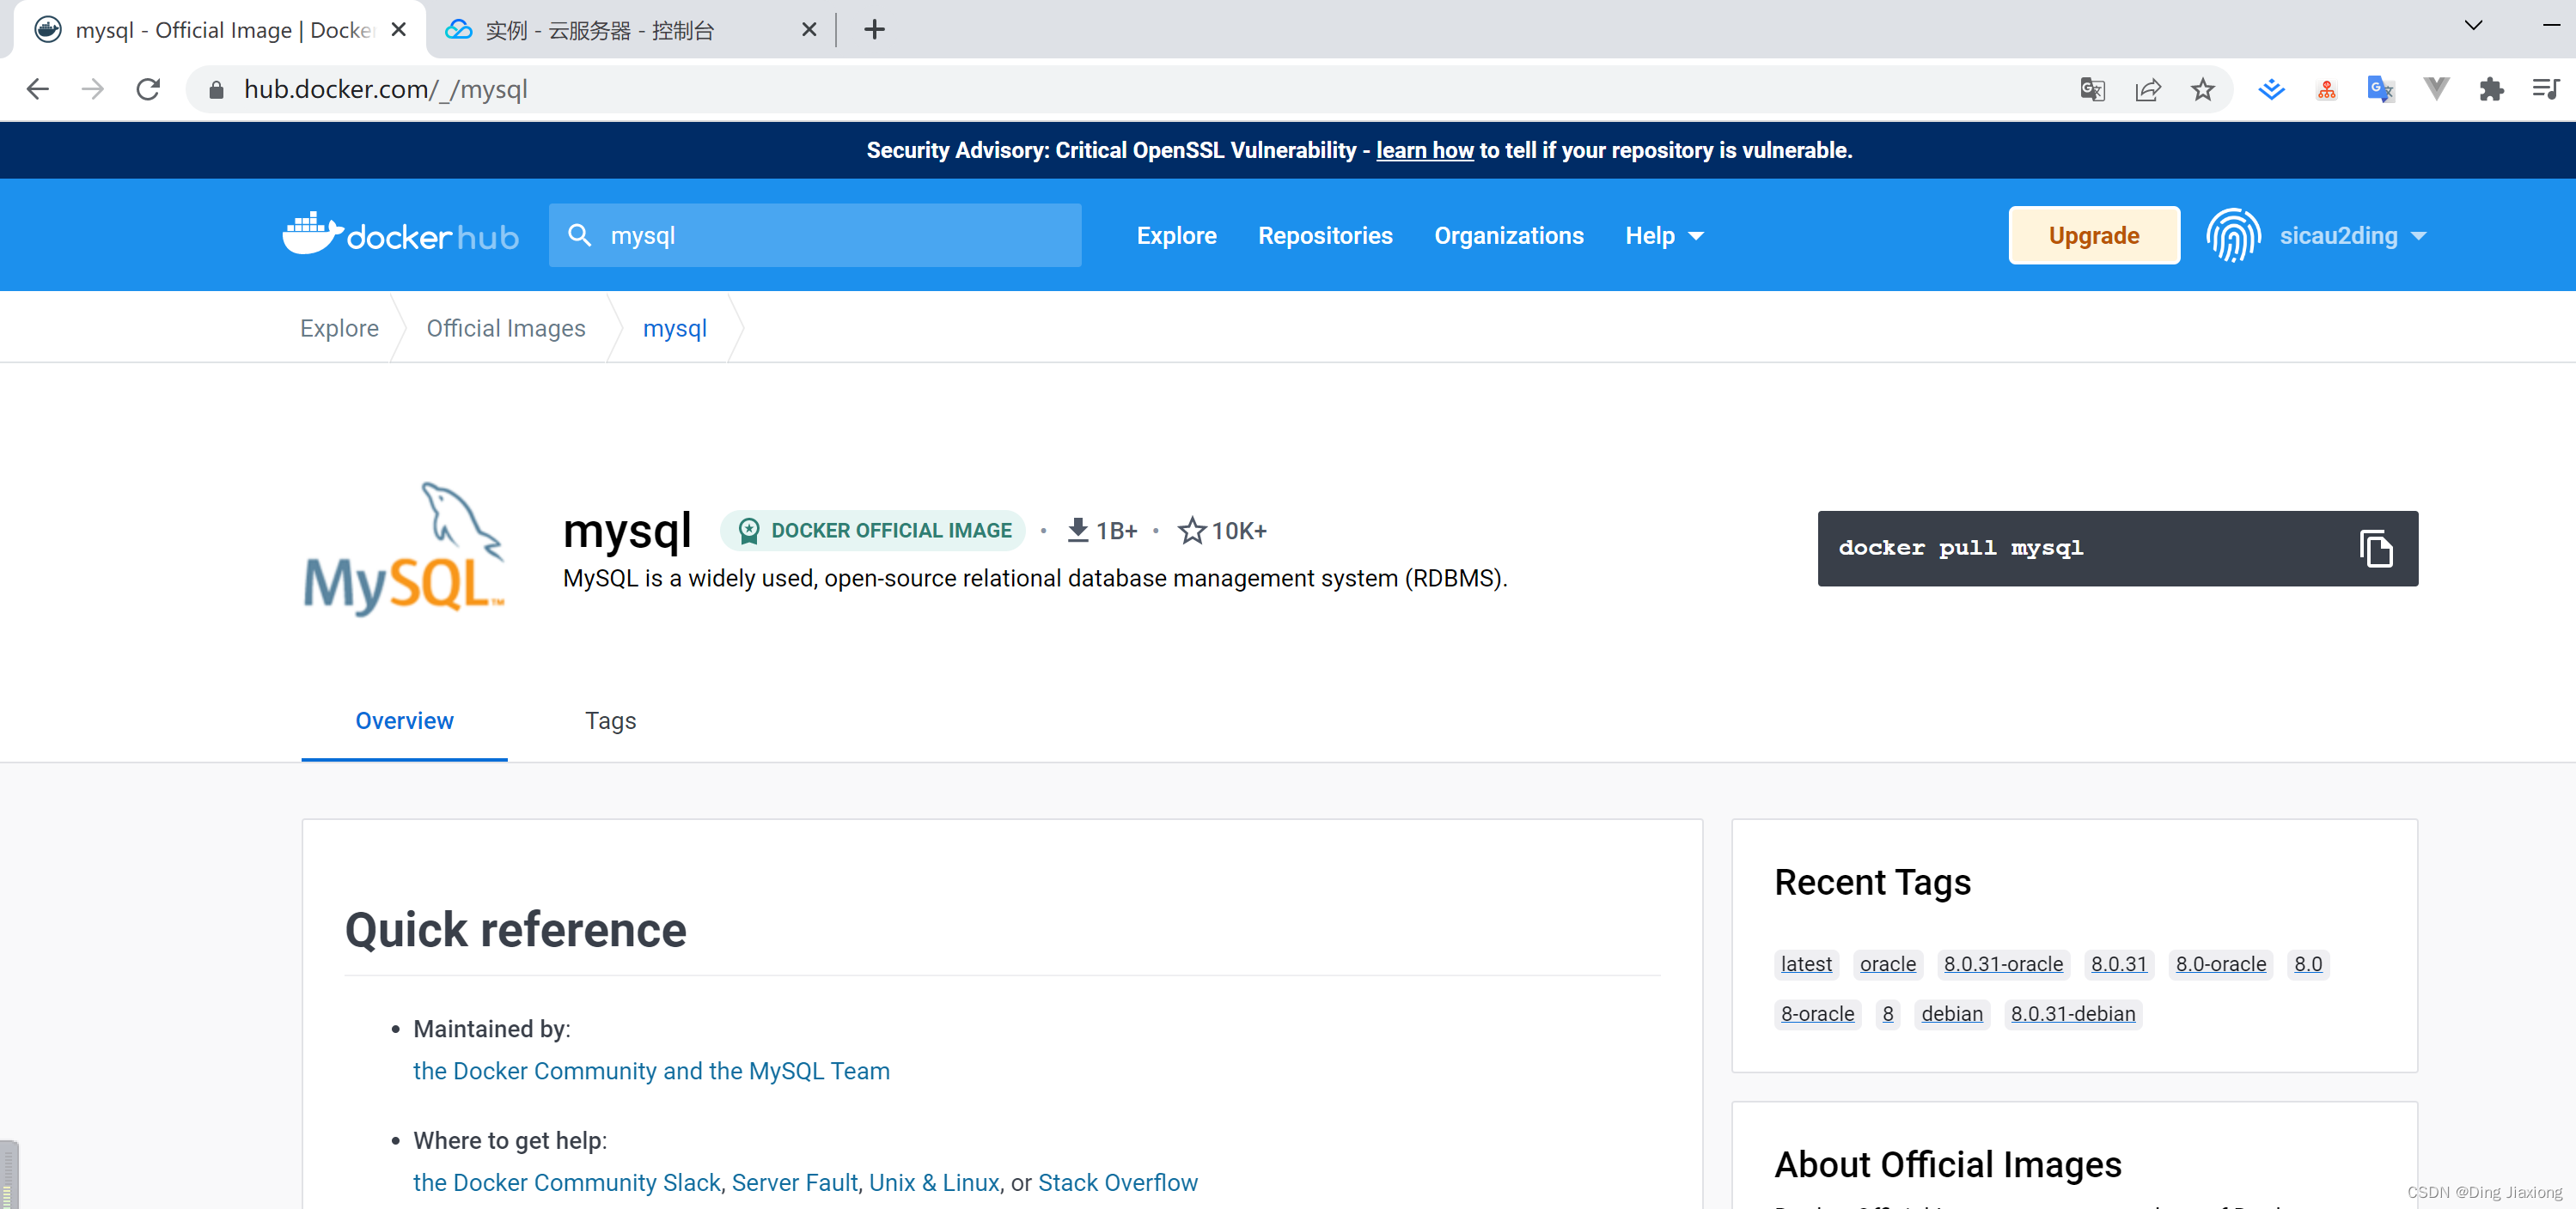Open a new browser tab
The image size is (2576, 1209).
coord(874,30)
